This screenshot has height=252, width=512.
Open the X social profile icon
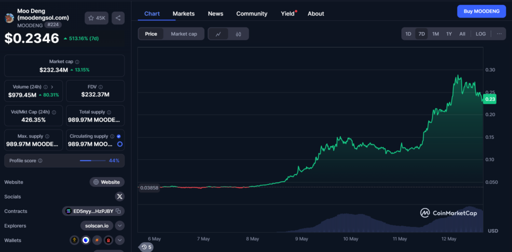[120, 196]
